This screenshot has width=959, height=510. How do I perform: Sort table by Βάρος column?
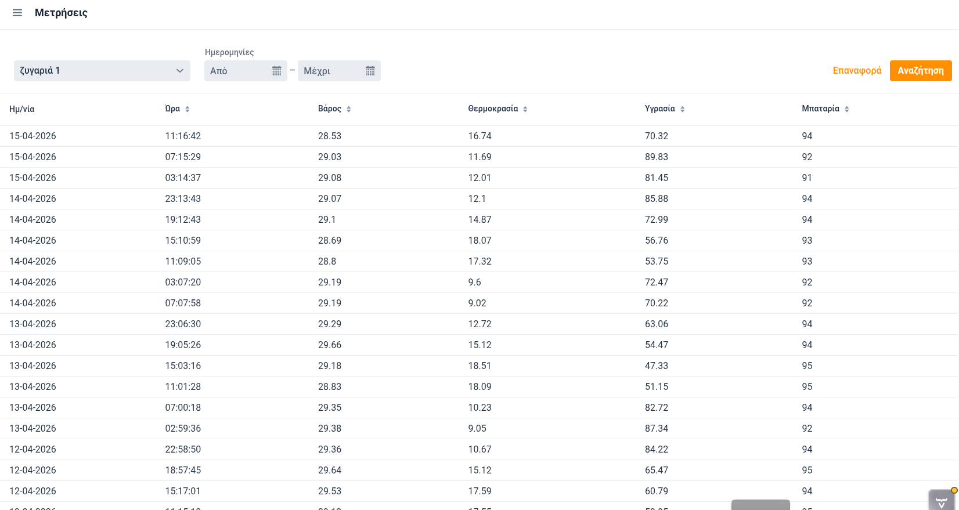click(348, 109)
